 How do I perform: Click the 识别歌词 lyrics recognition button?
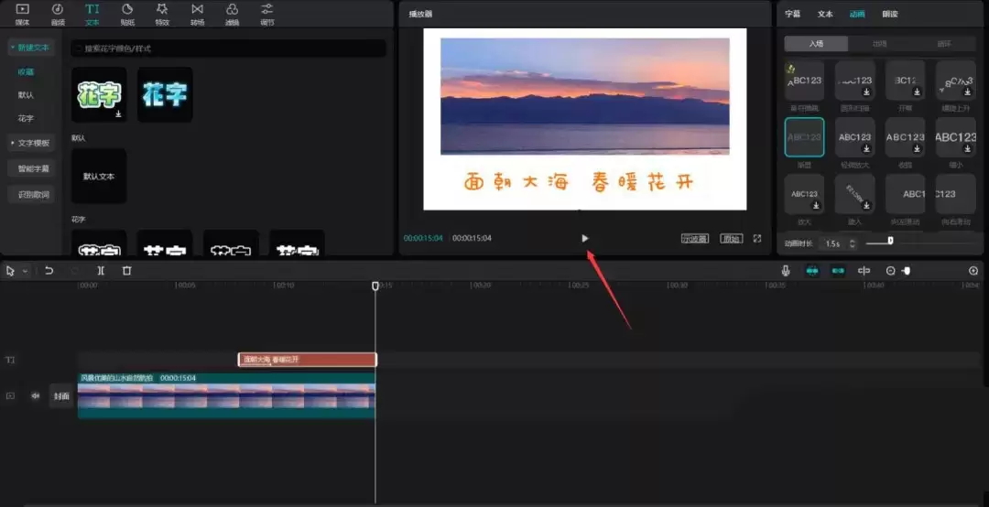click(33, 195)
